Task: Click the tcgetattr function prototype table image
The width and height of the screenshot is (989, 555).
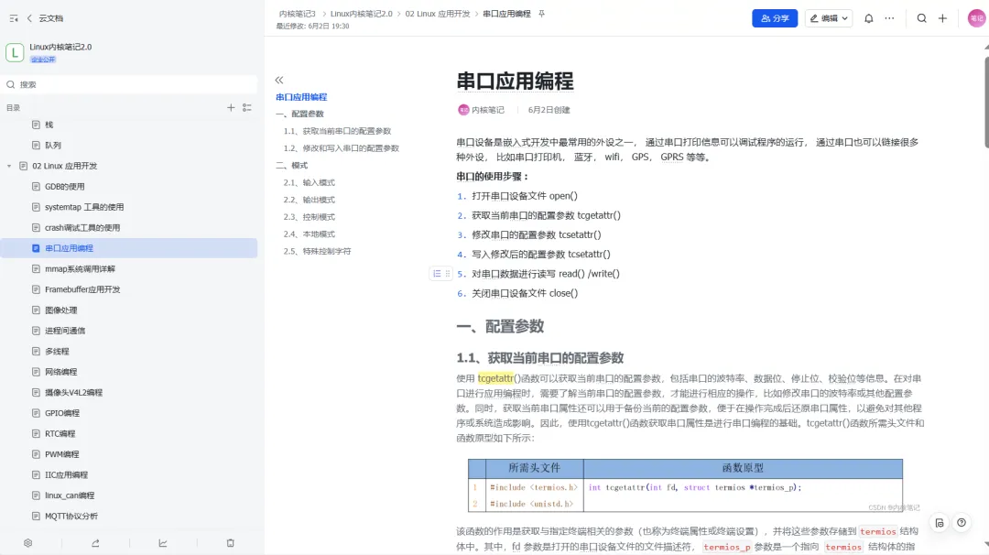Action: [686, 485]
